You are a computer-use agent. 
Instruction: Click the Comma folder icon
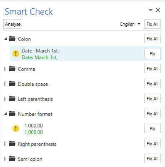pyautogui.click(x=12, y=69)
